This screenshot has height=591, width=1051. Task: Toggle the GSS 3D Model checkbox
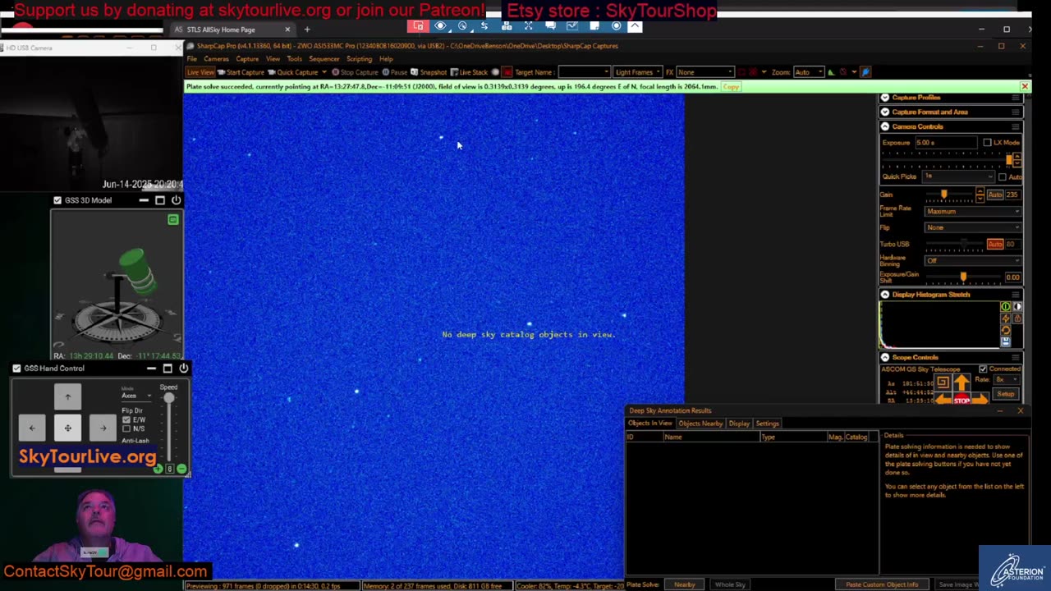(57, 200)
